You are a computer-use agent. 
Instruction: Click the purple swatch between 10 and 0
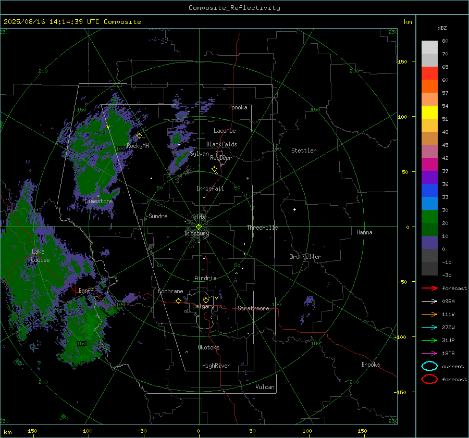pyautogui.click(x=429, y=243)
